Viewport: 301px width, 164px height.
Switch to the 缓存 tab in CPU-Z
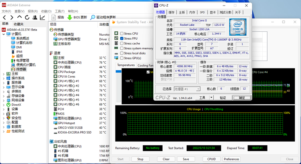click(171, 12)
